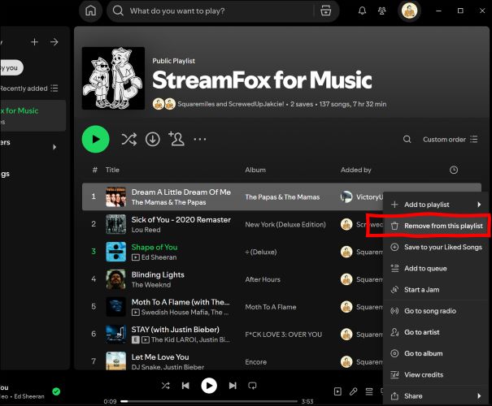Open the album link The Papas & The Mamas
492x406 pixels.
(x=282, y=197)
